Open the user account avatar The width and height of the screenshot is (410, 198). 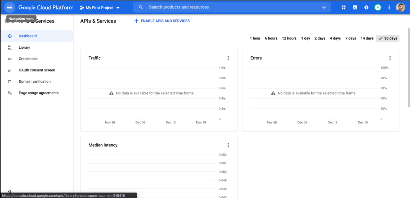pos(401,7)
